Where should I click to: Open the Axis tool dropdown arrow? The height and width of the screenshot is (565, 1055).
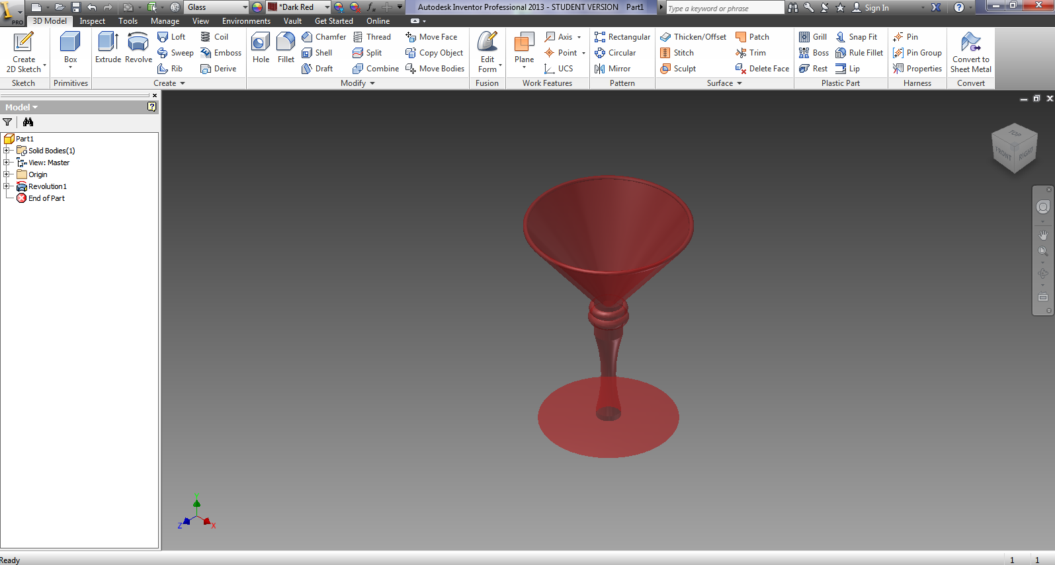[x=579, y=38]
